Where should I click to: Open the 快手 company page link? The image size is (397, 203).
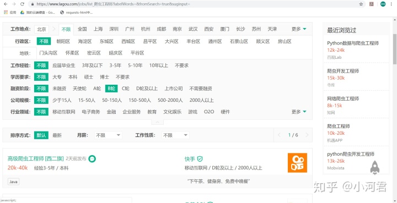point(190,159)
